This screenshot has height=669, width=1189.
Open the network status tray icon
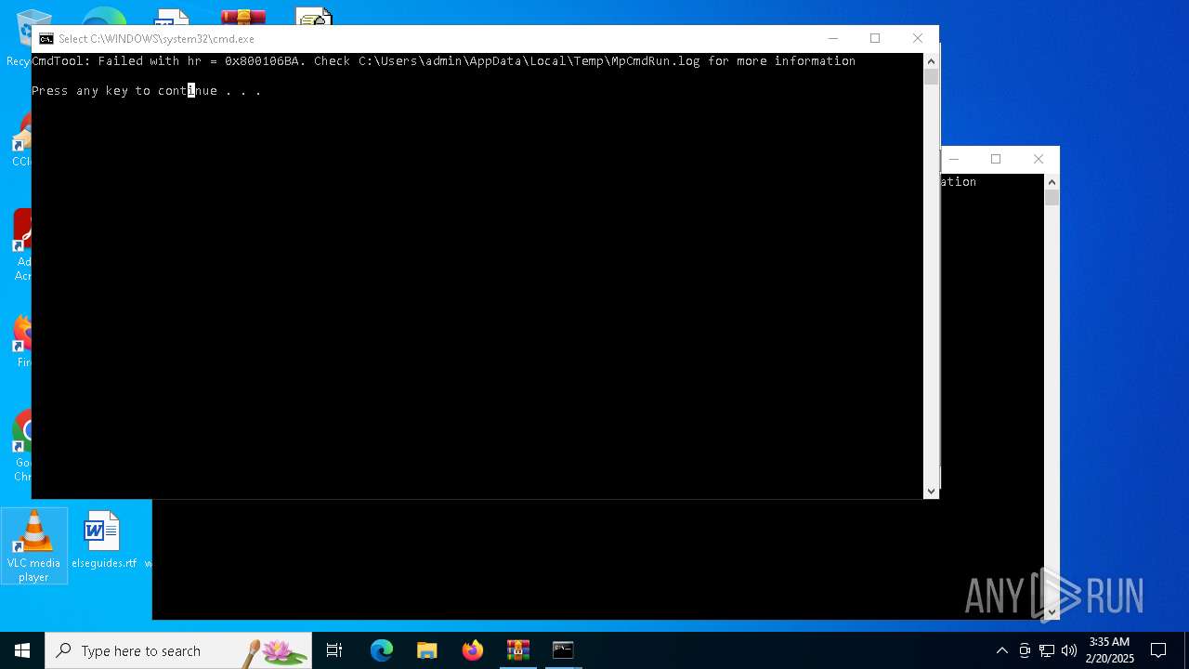tap(1047, 650)
